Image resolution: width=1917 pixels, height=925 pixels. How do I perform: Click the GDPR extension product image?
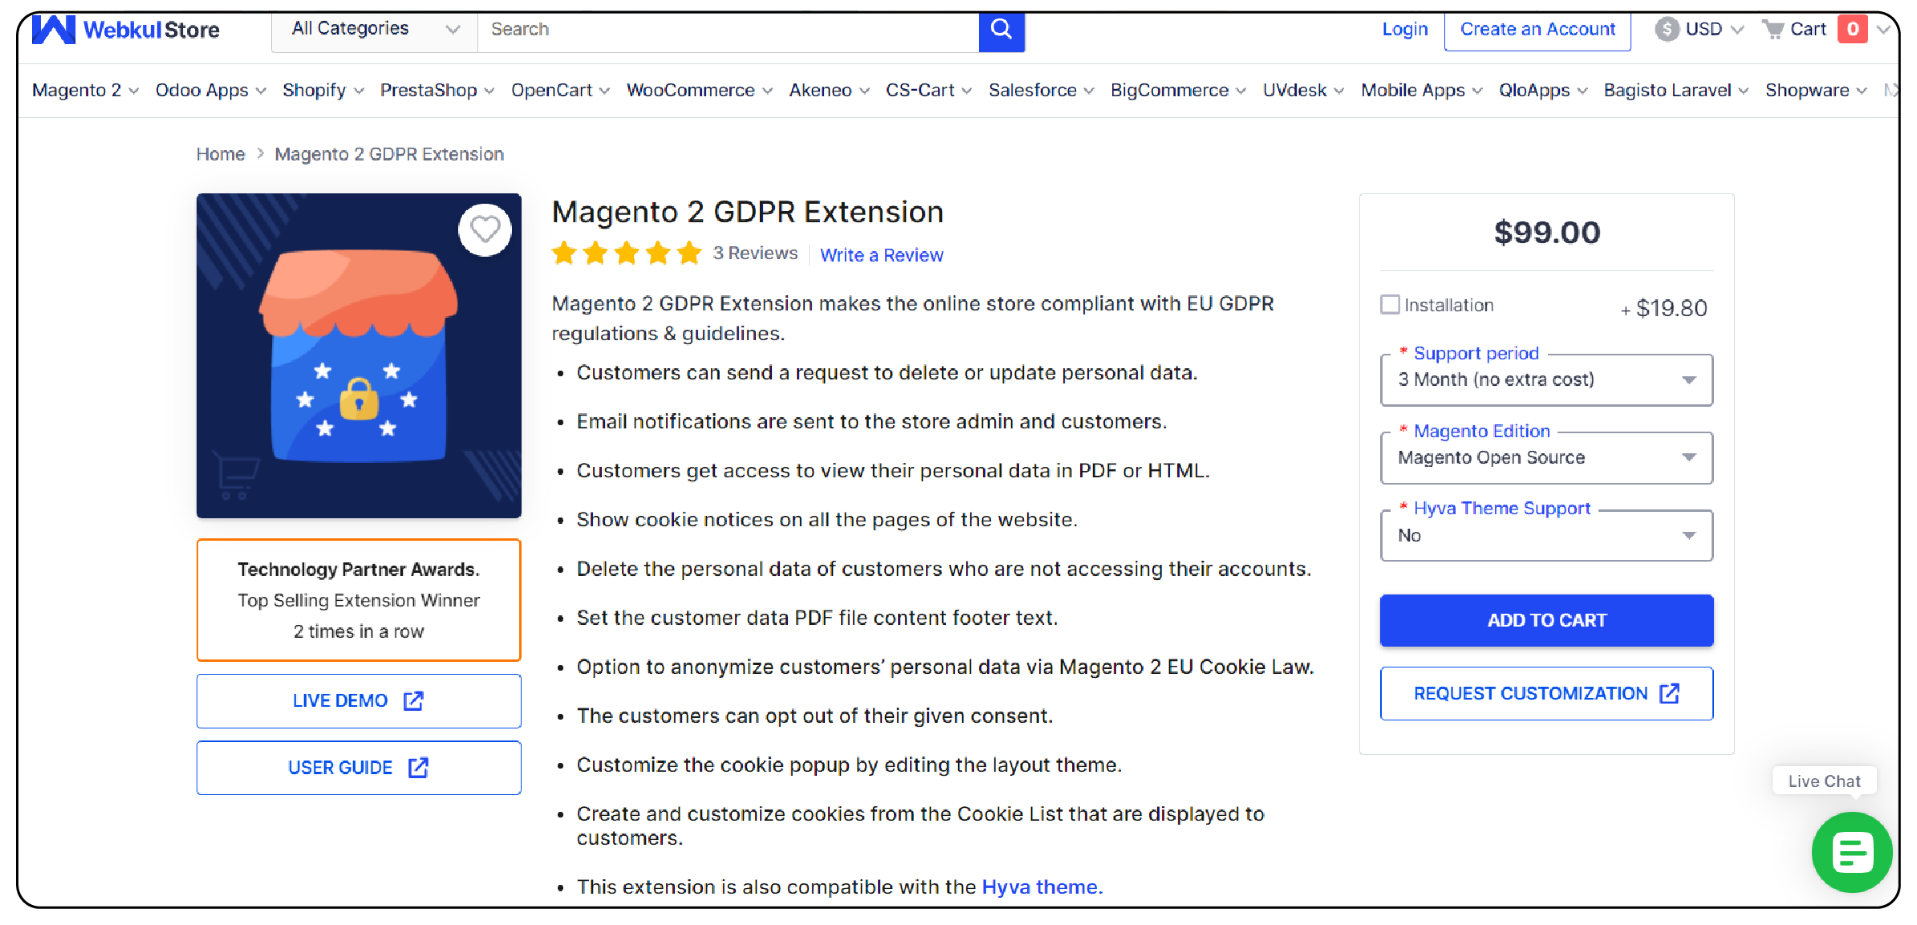point(359,355)
